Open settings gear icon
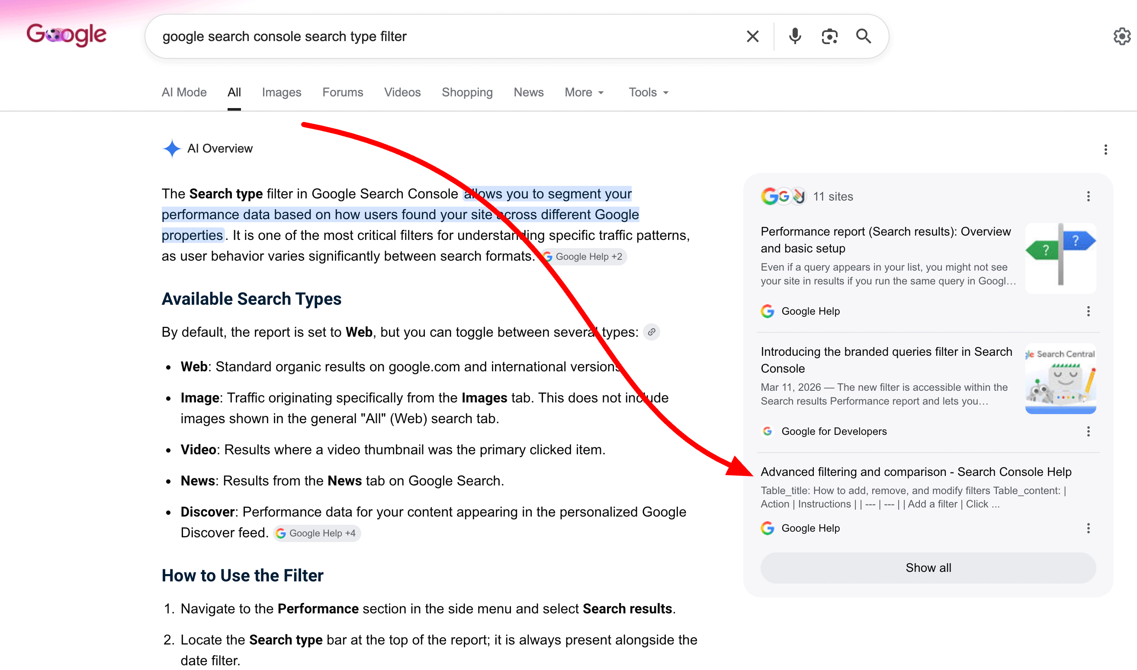The height and width of the screenshot is (670, 1137). (x=1122, y=36)
